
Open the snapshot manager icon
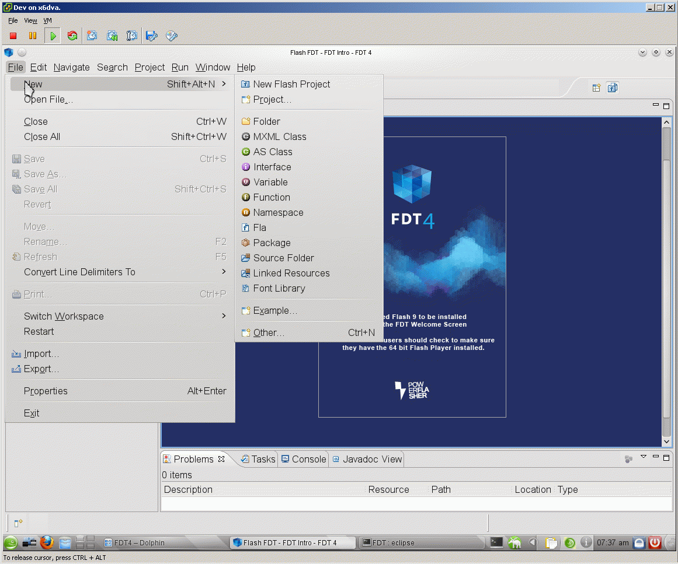point(131,36)
